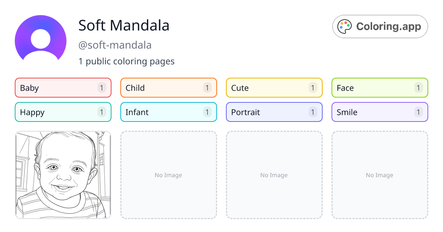Click the '1 public coloring pages' text
Screen dimensions: 443x232
pos(126,61)
